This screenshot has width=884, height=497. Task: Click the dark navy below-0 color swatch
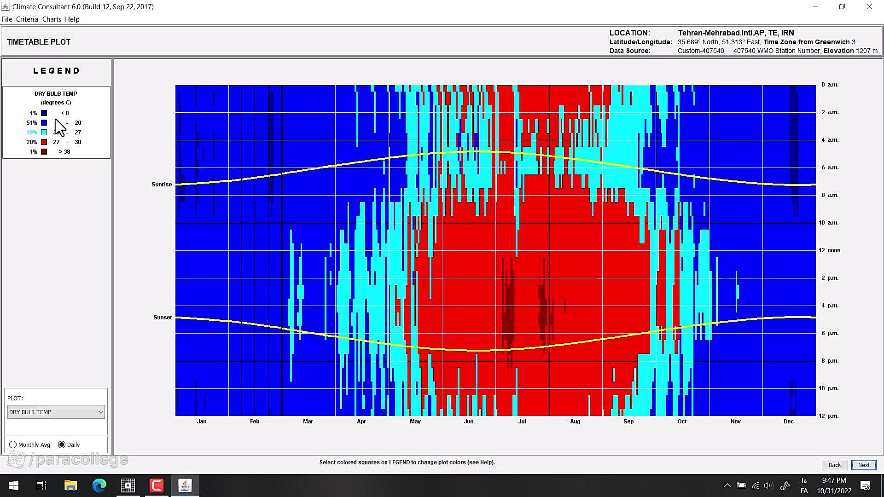[x=44, y=113]
